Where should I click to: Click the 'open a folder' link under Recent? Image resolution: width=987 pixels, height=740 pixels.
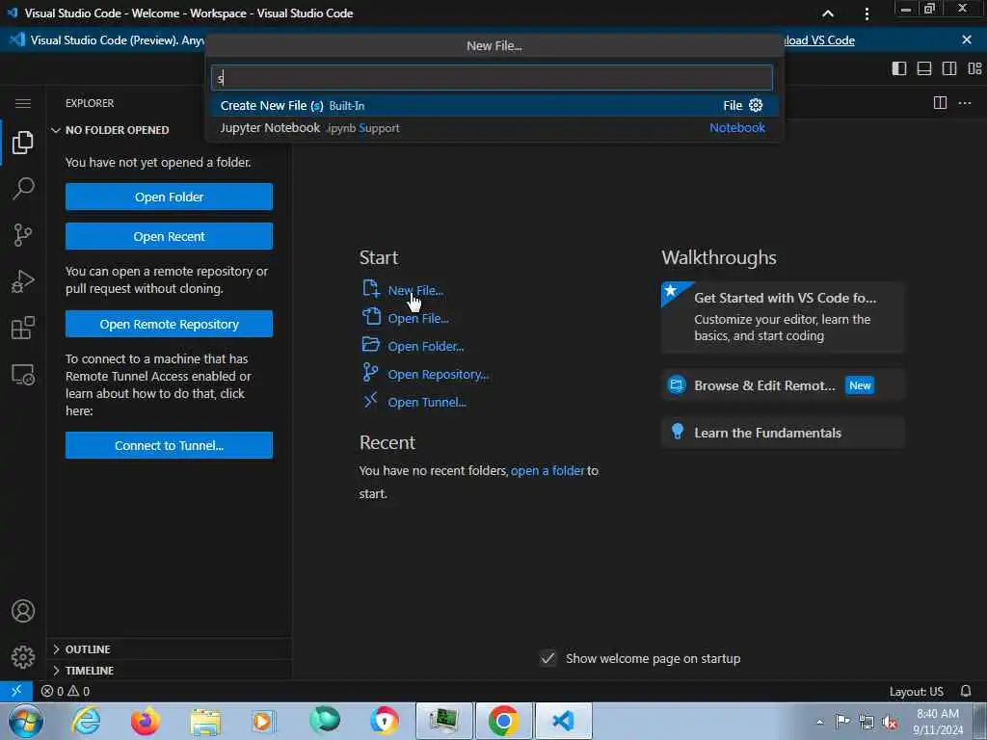pyautogui.click(x=547, y=470)
